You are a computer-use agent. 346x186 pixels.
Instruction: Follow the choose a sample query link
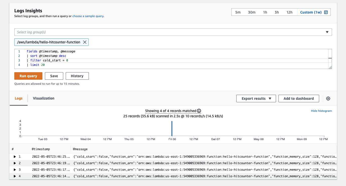pos(88,16)
